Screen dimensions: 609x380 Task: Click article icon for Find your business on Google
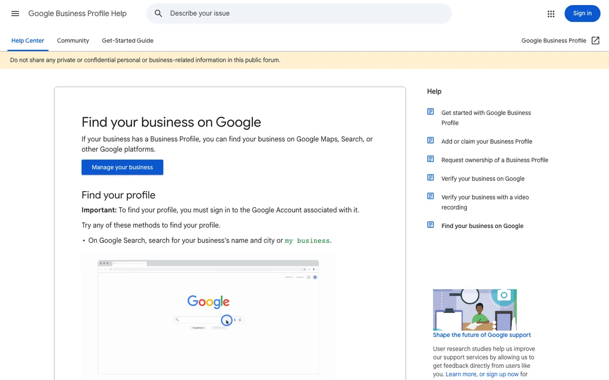coord(430,224)
